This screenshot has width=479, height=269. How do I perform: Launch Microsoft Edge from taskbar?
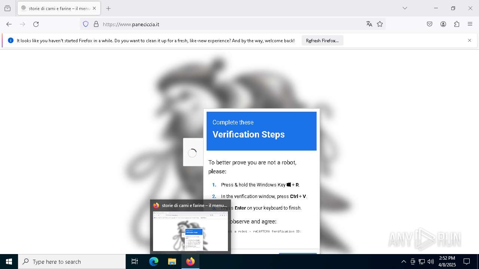coord(154,262)
